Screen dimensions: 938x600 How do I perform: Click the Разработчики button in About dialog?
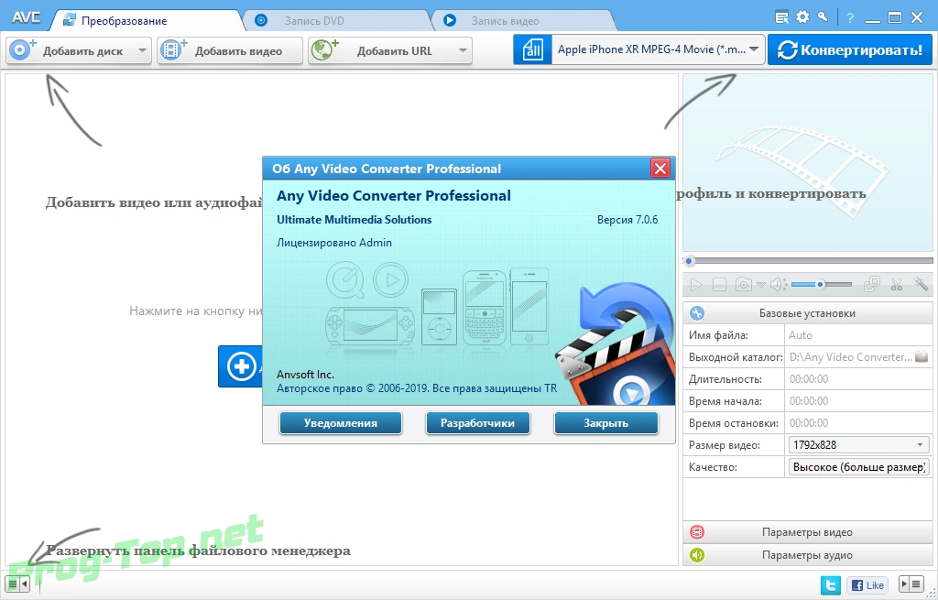pos(477,423)
